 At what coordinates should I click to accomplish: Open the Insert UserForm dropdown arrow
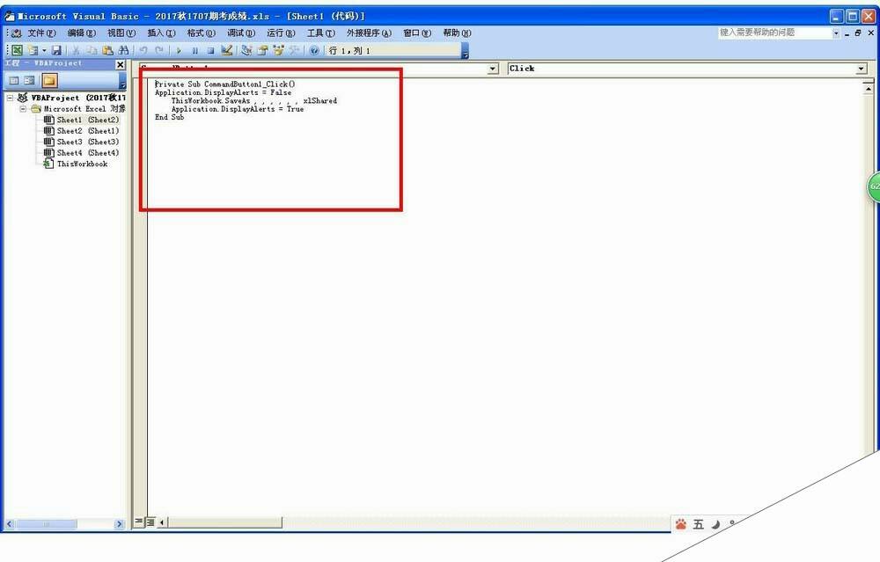[44, 50]
